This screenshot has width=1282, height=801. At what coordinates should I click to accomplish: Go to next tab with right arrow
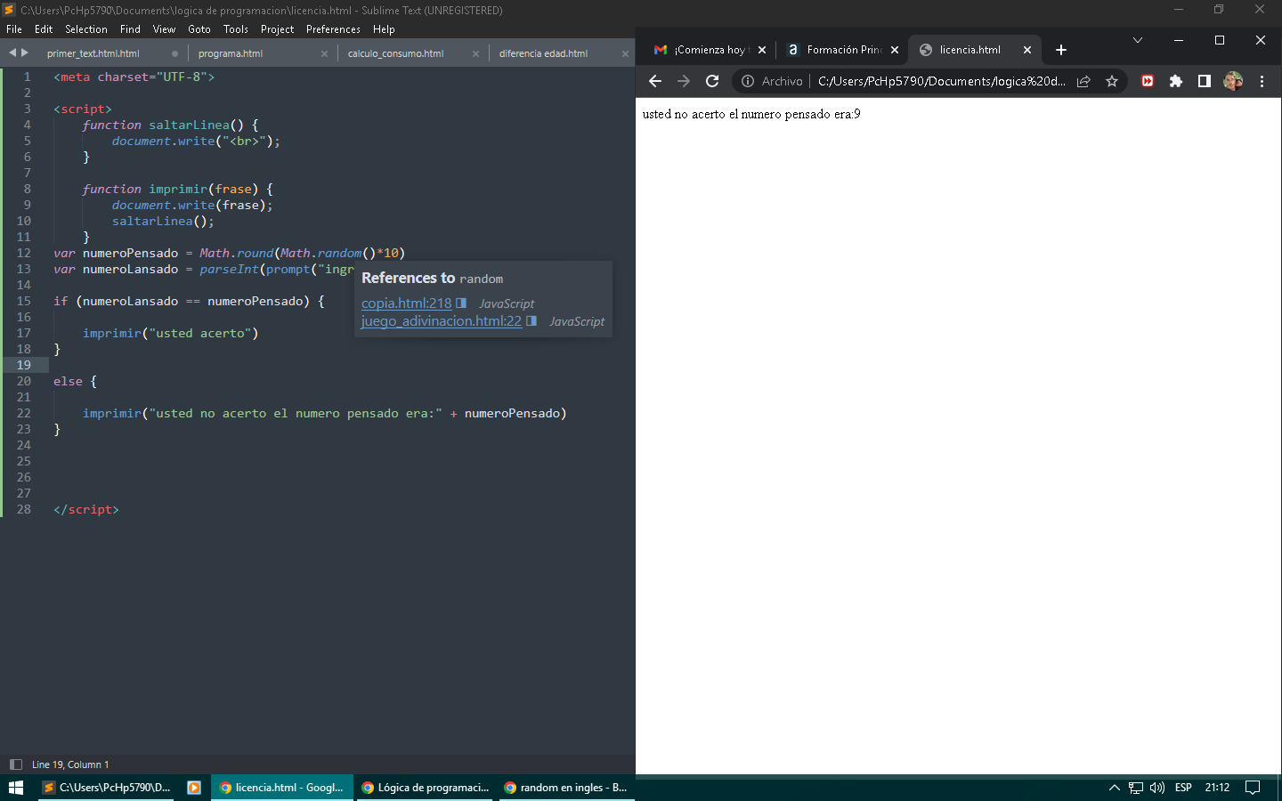click(26, 53)
